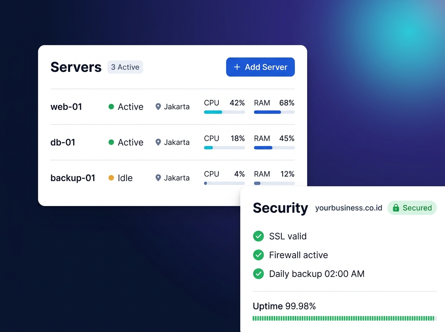Click the Active status text of web-01
Image resolution: width=445 pixels, height=332 pixels.
(x=131, y=107)
